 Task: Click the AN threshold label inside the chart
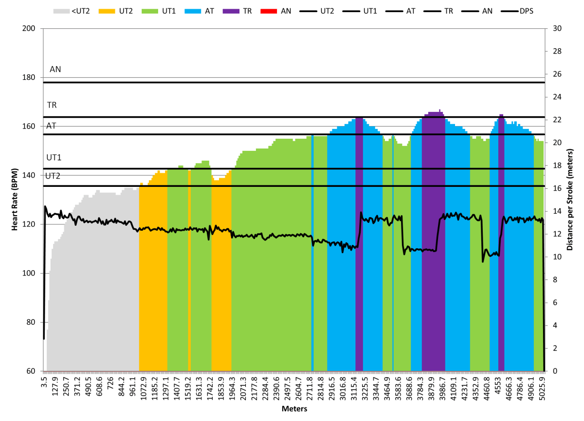tap(55, 70)
